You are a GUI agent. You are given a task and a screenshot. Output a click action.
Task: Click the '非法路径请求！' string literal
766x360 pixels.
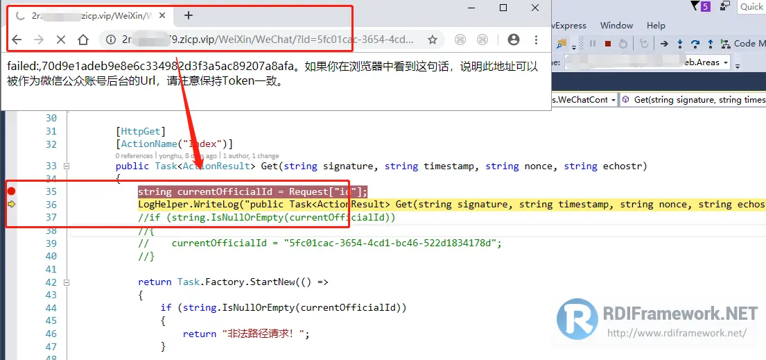(x=264, y=334)
